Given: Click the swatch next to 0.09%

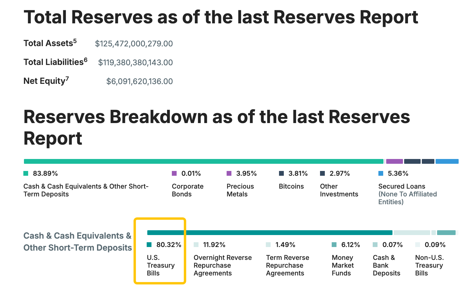Looking at the screenshot, I should click(418, 245).
